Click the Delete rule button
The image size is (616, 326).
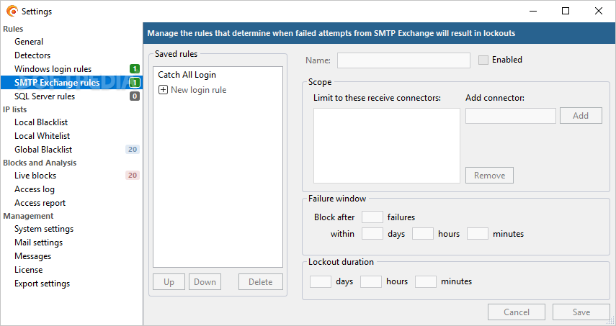[x=261, y=281]
